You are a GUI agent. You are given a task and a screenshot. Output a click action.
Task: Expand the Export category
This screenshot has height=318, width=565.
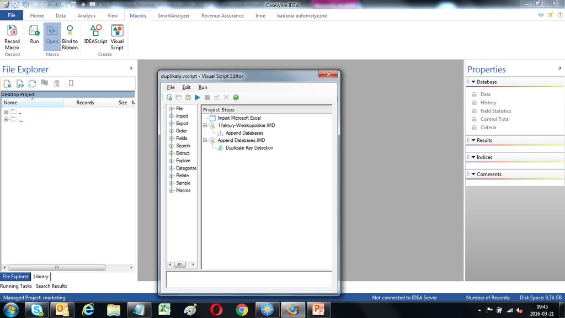[172, 123]
